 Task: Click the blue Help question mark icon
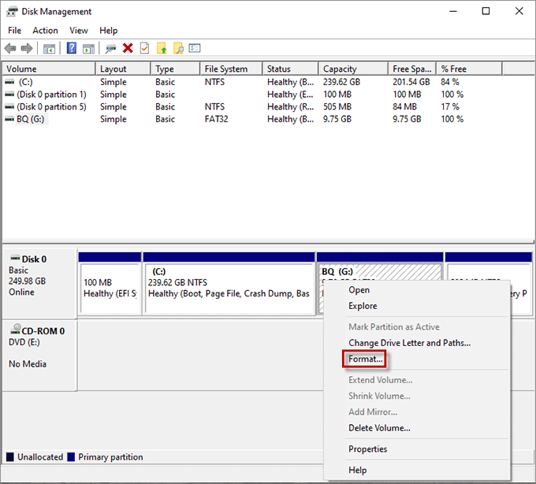click(x=72, y=49)
